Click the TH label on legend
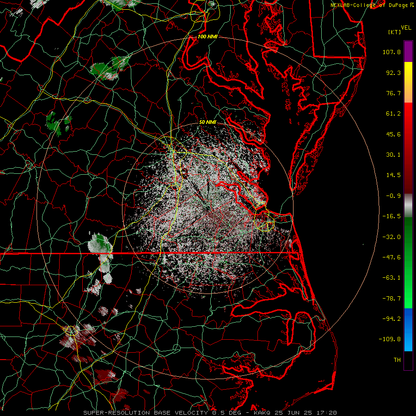The image size is (416, 416). click(x=397, y=360)
